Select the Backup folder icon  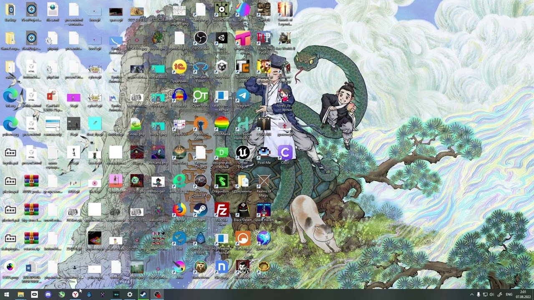(x=10, y=12)
